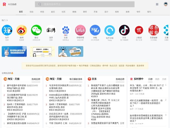Open the apps grid icon

pyautogui.click(x=157, y=4)
